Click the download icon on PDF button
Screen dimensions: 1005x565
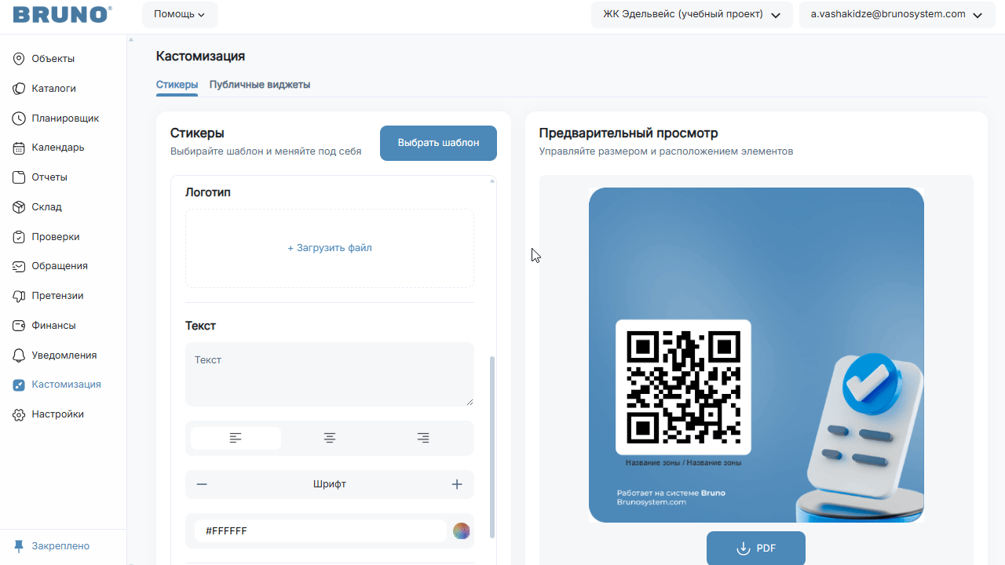[x=744, y=549]
